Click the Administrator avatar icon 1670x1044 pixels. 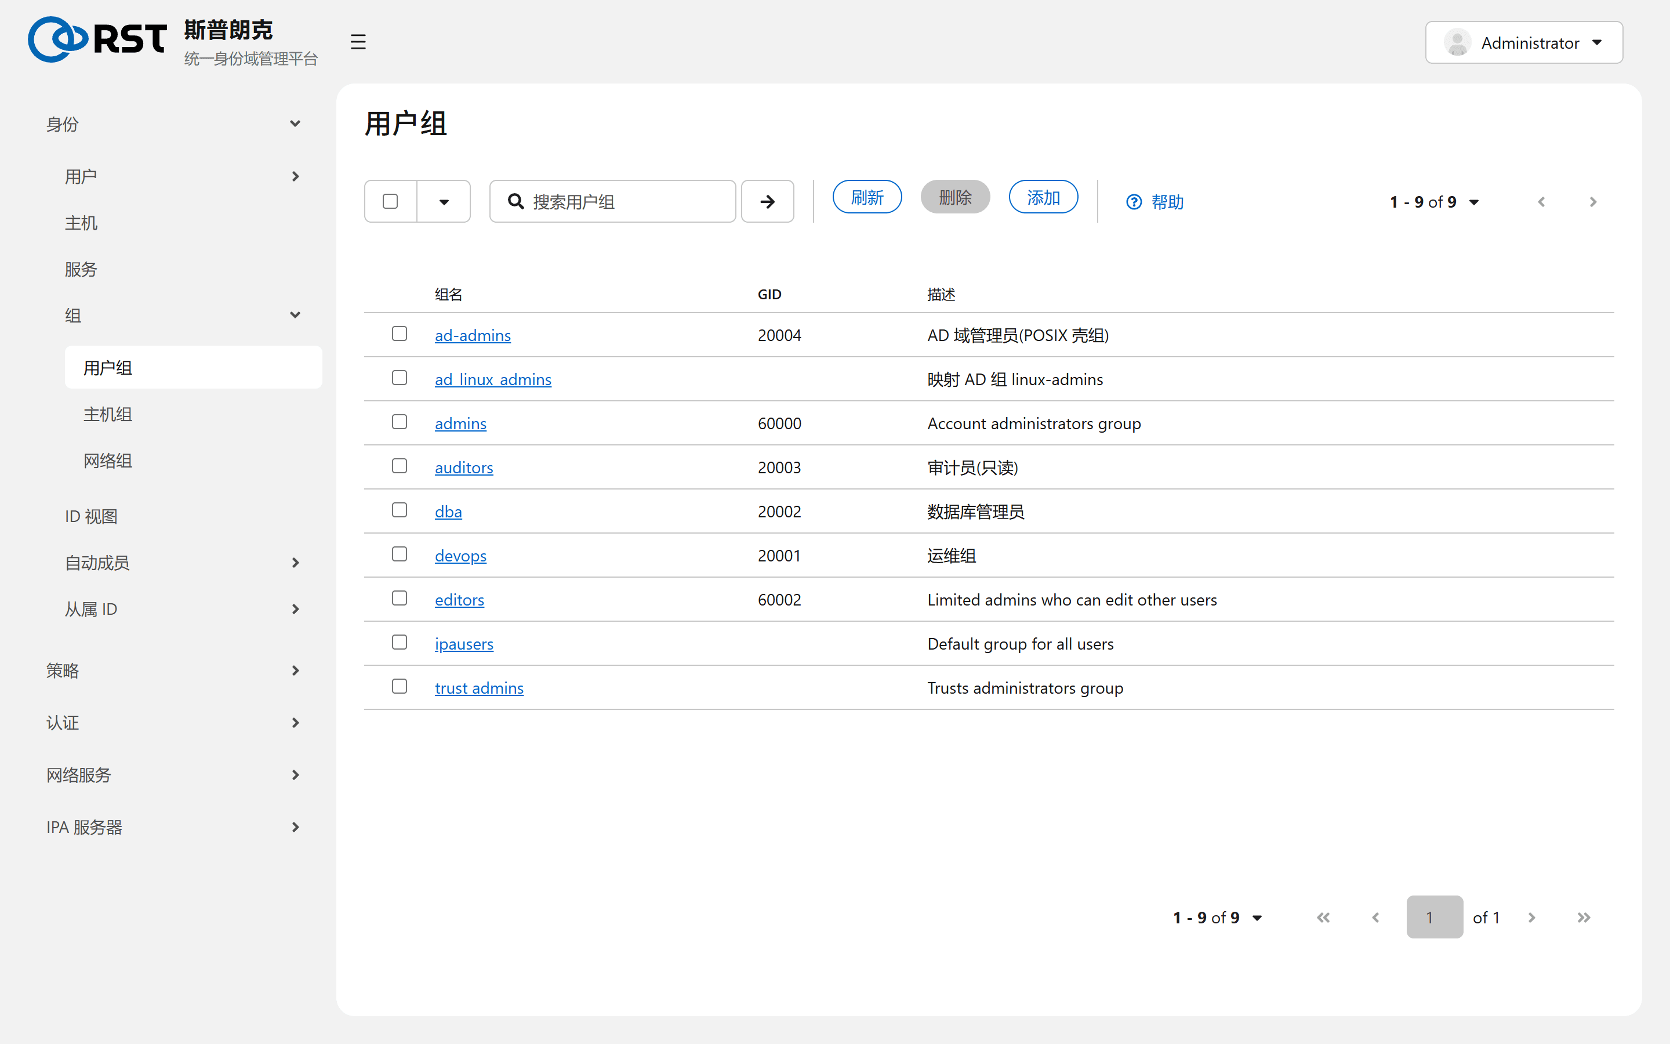[x=1457, y=43]
